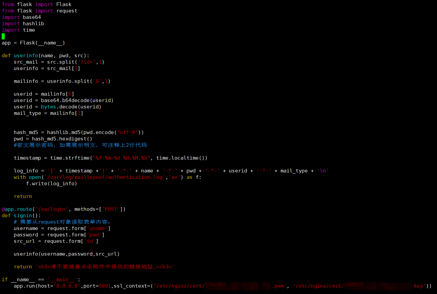The width and height of the screenshot is (437, 294).
Task: Click the if __name__ == '__main__' line
Action: pyautogui.click(x=41, y=280)
